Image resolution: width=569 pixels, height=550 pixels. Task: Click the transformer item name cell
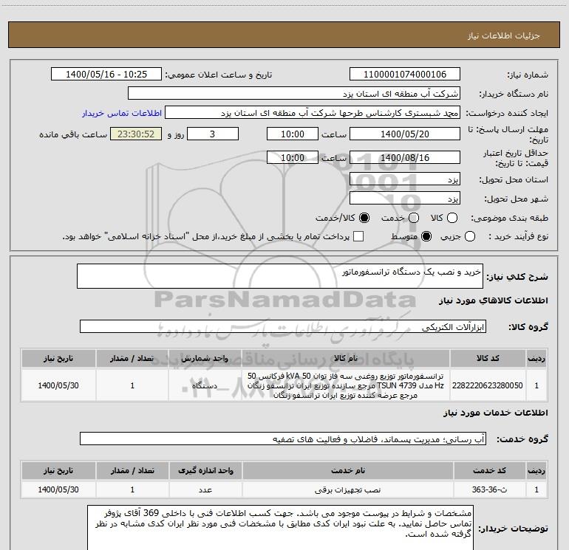pyautogui.click(x=346, y=385)
